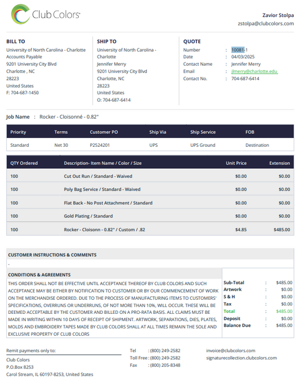Click the Sub-Total amount $485.00

[x=284, y=282]
